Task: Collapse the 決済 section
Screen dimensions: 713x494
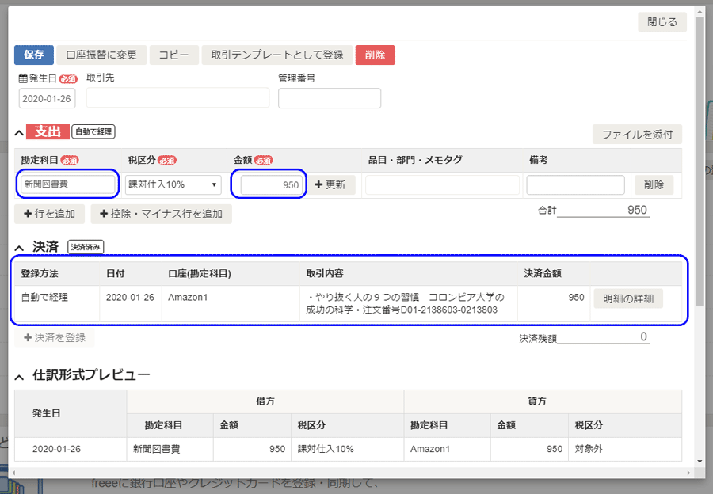Action: coord(17,246)
